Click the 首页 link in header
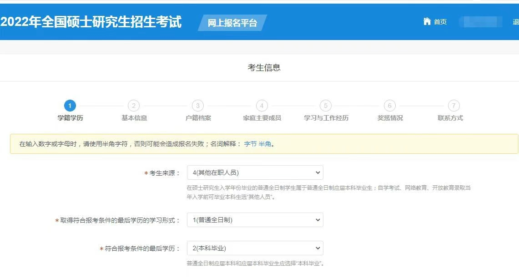 440,22
